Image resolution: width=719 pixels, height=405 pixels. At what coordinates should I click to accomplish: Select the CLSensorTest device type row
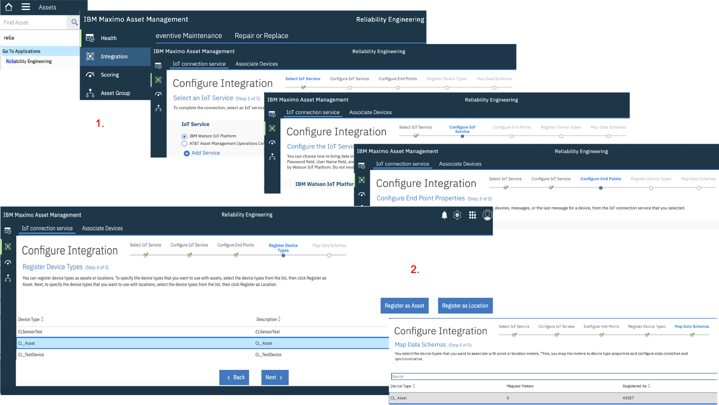pyautogui.click(x=202, y=331)
